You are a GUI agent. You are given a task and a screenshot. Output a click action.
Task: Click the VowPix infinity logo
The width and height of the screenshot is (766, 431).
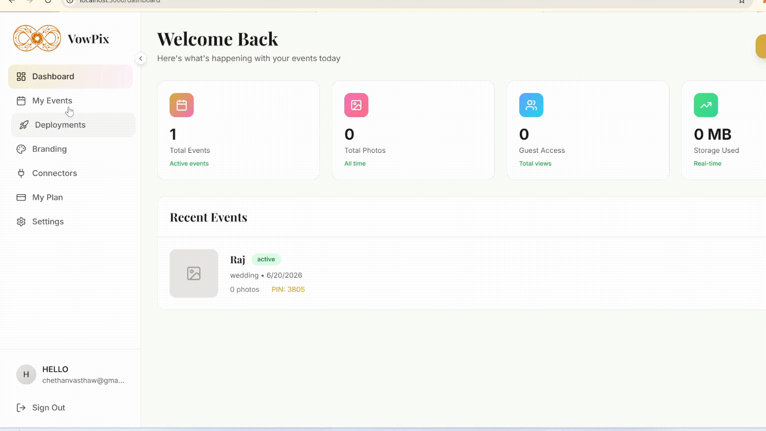click(37, 38)
